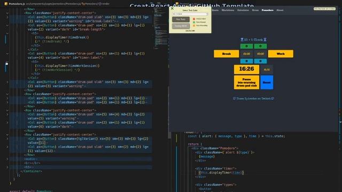Click the closing Container tag line
This screenshot has height=192, width=342.
point(31,171)
